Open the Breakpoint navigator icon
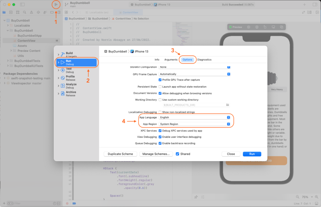Viewport: 321px width, 207px height. (x=52, y=12)
